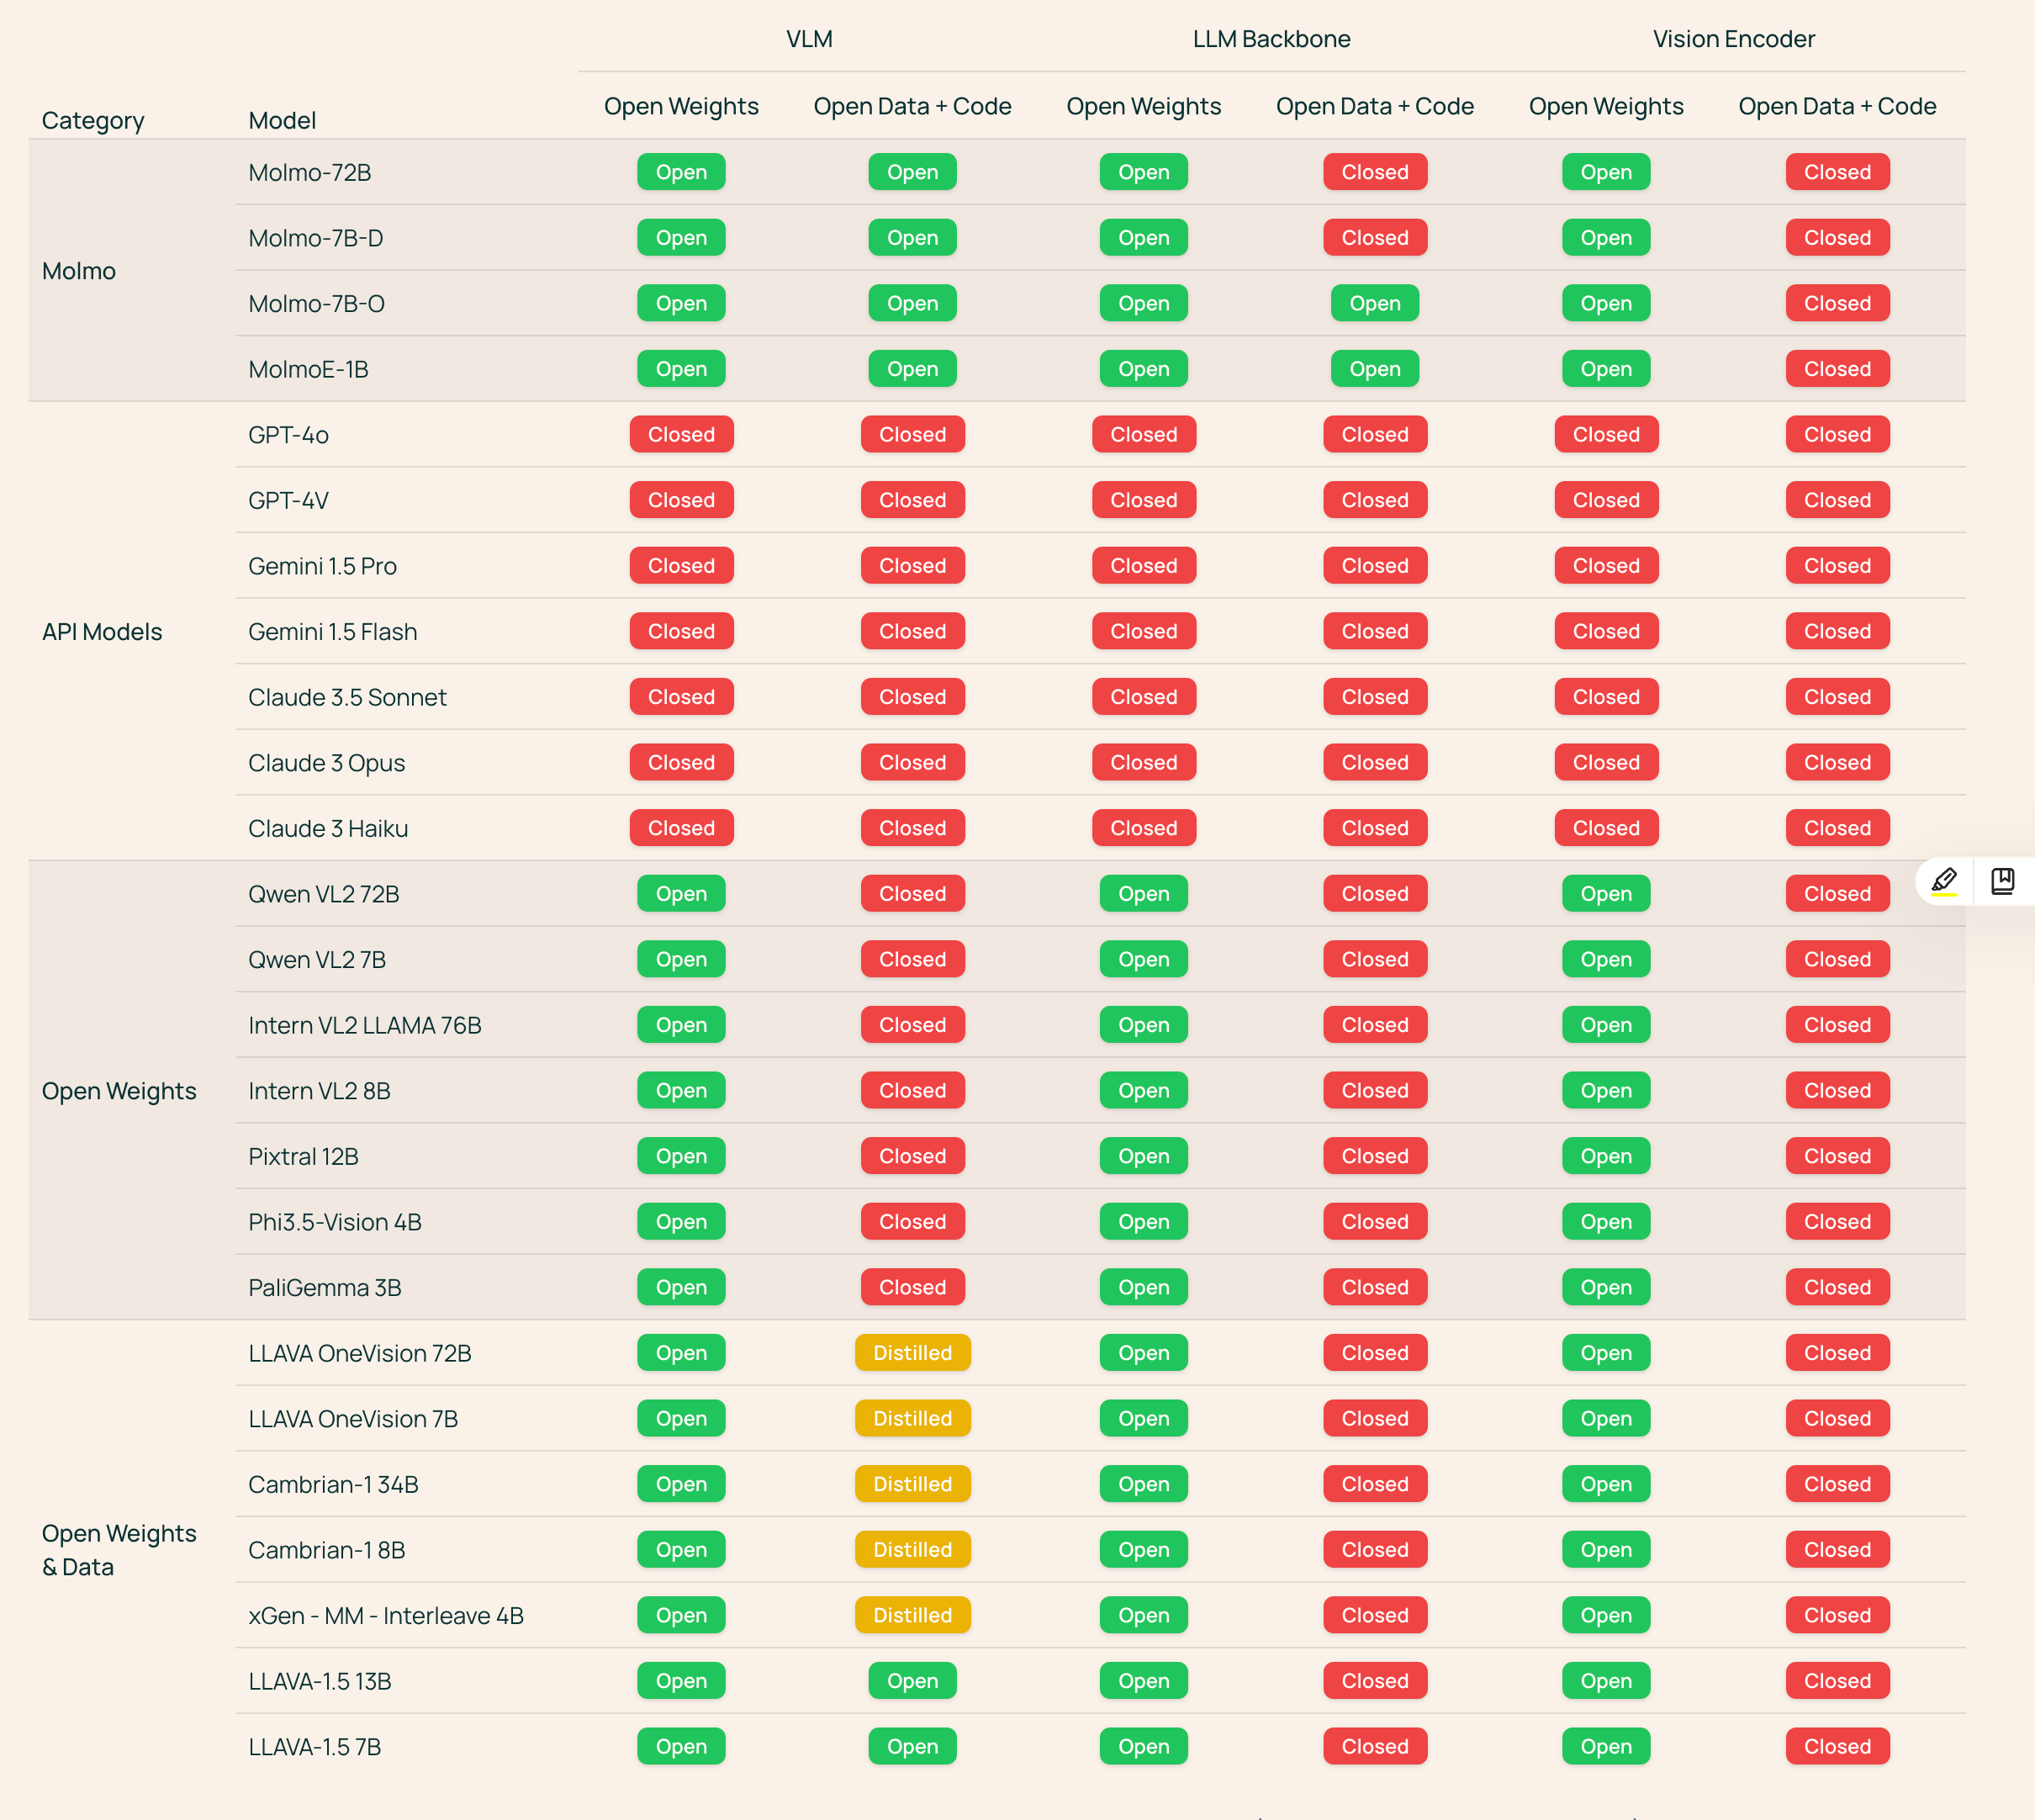Select the Molmo-7B-D model name
This screenshot has height=1820, width=2035.
[316, 238]
